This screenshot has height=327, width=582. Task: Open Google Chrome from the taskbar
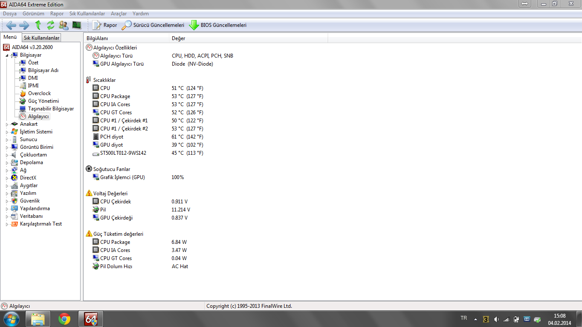coord(64,319)
